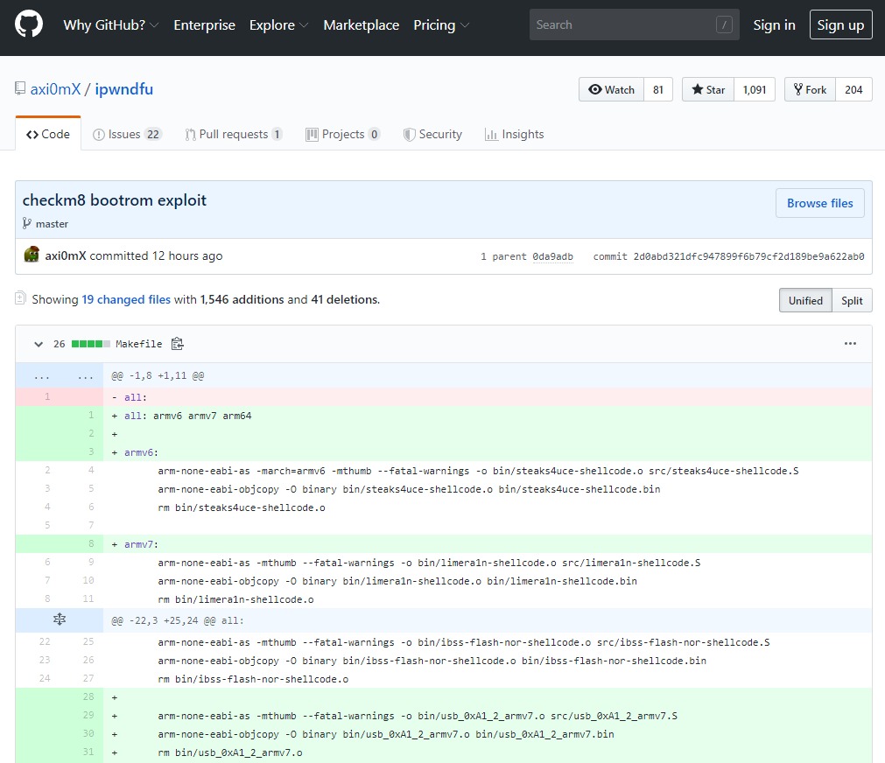
Task: Click the master branch icon
Action: (x=26, y=223)
